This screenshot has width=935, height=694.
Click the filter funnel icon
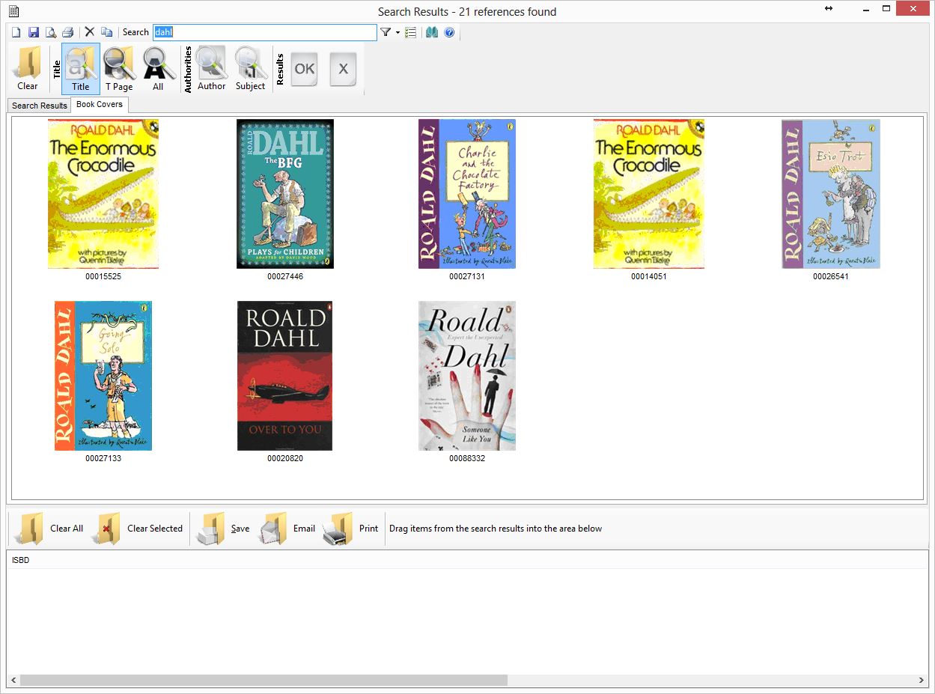[386, 32]
